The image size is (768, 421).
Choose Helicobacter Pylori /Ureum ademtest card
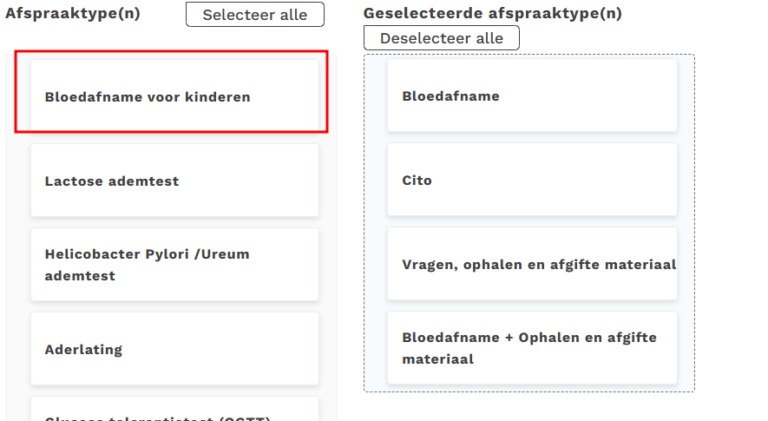coord(174,265)
